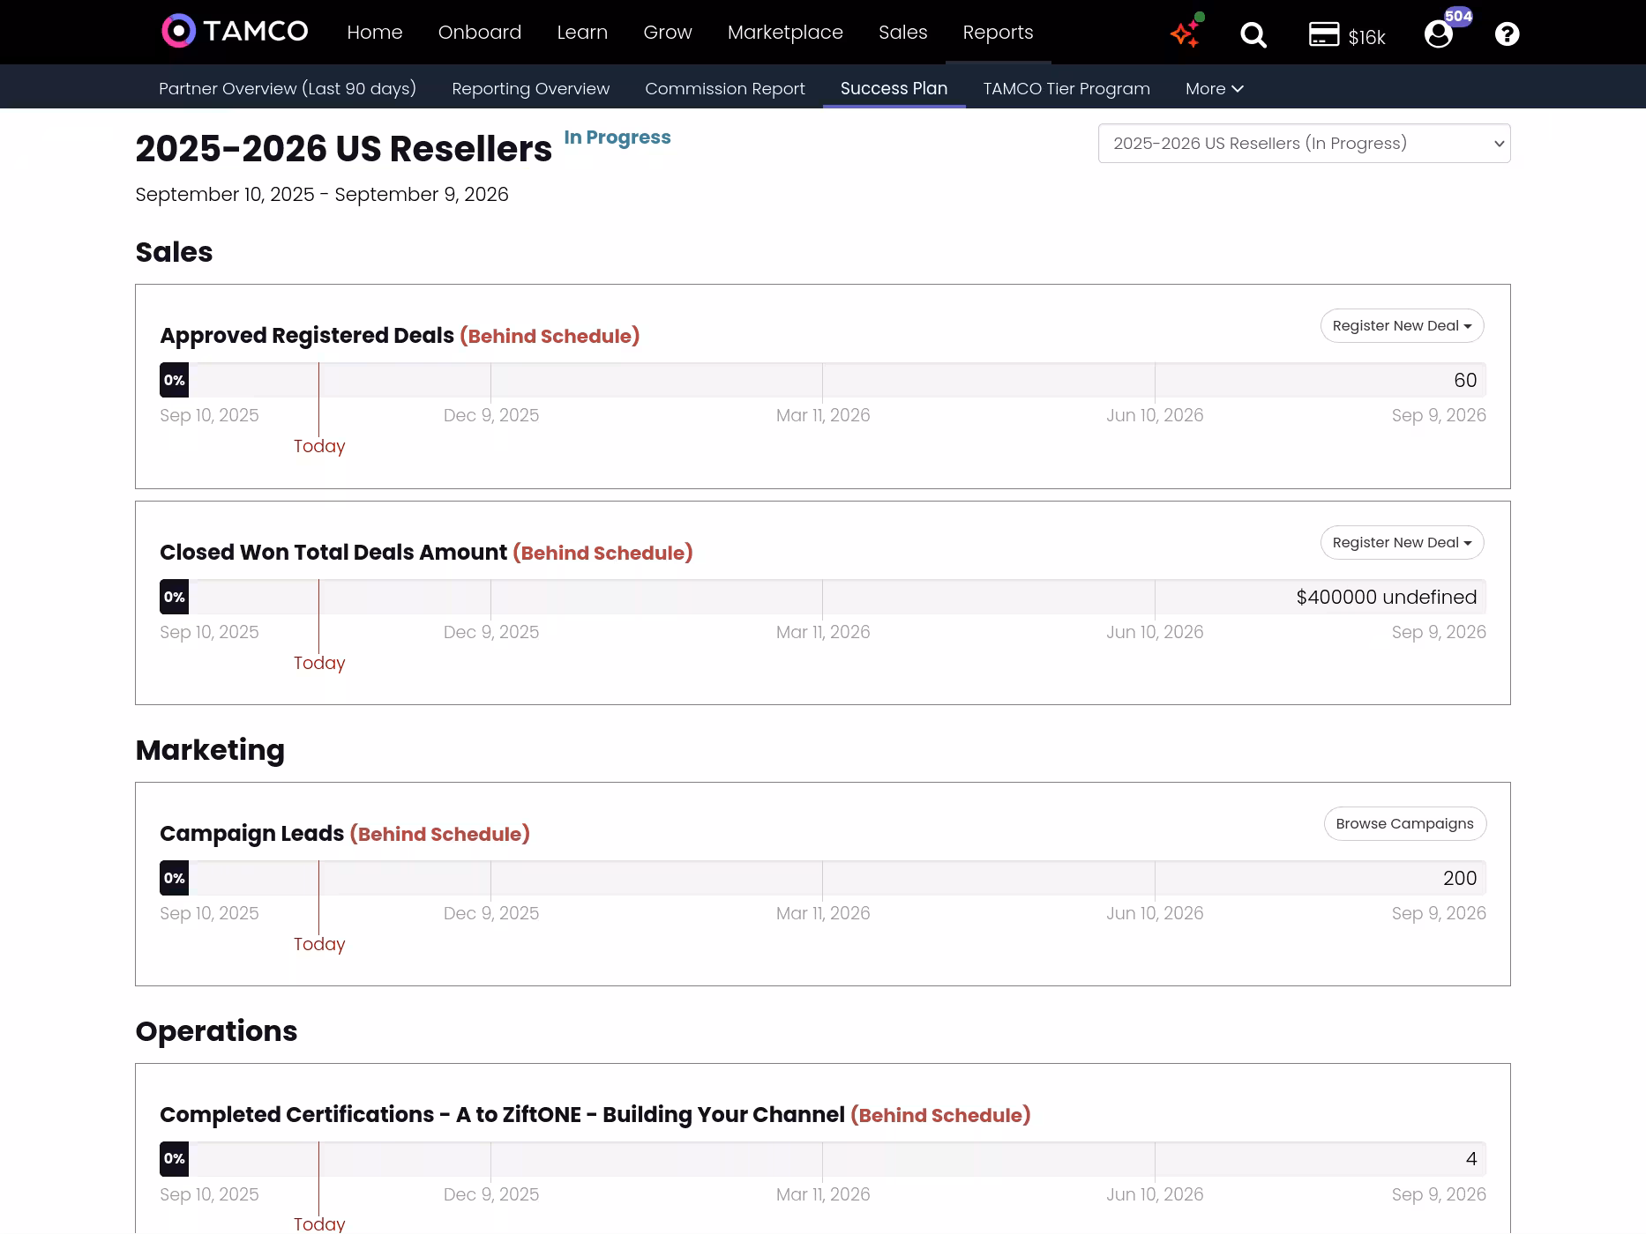The height and width of the screenshot is (1234, 1646).
Task: Select the Reporting Overview tab
Action: (x=530, y=89)
